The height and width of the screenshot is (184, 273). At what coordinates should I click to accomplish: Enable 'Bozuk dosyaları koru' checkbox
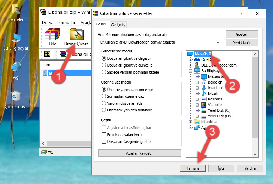pyautogui.click(x=104, y=135)
